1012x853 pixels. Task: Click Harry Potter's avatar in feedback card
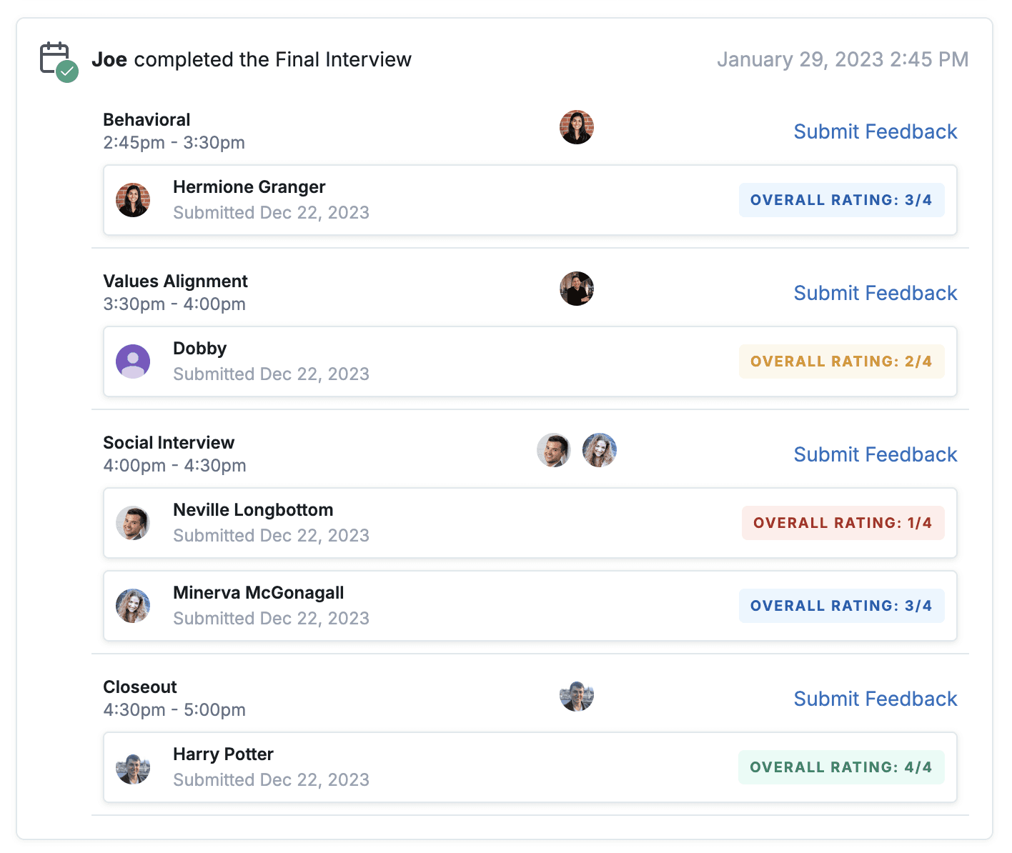click(x=133, y=767)
